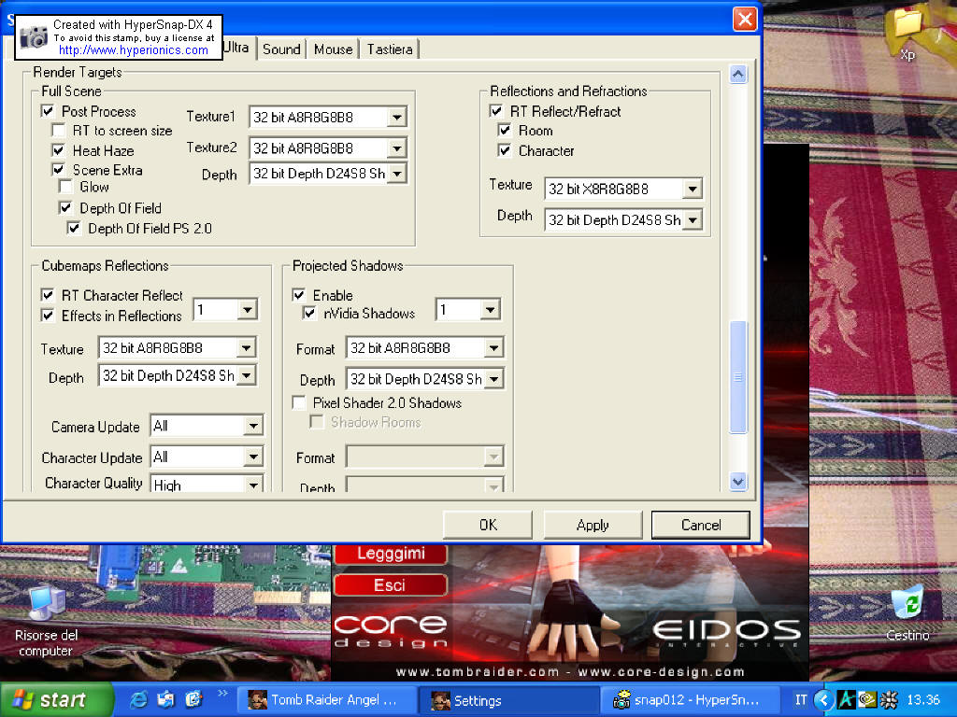This screenshot has width=957, height=717.
Task: Open the Windows Start menu
Action: pyautogui.click(x=54, y=699)
